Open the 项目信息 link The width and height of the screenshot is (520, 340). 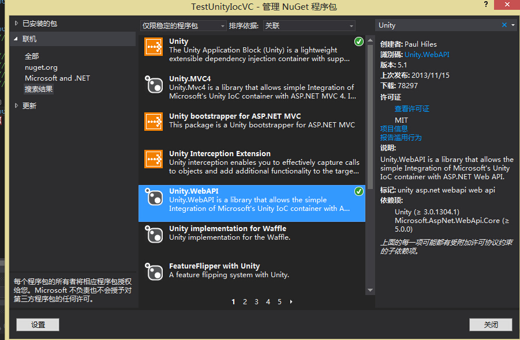pos(394,129)
